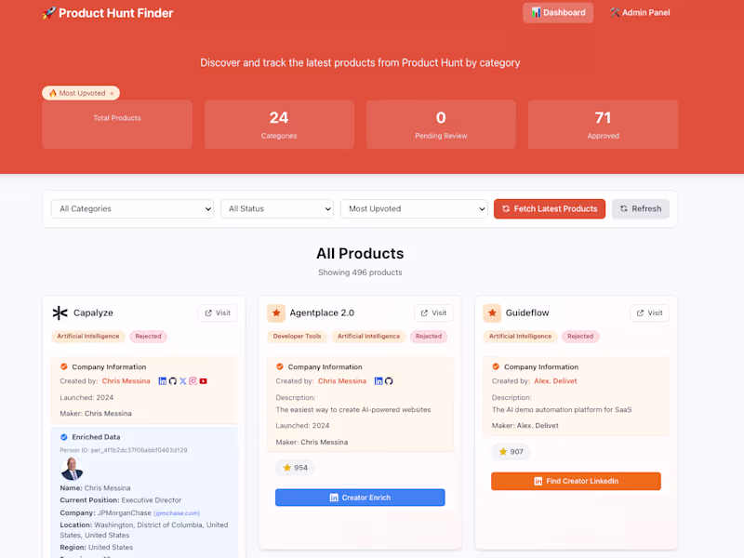This screenshot has width=744, height=558.
Task: Click the 'Showing 496 products' text
Action: coord(360,272)
